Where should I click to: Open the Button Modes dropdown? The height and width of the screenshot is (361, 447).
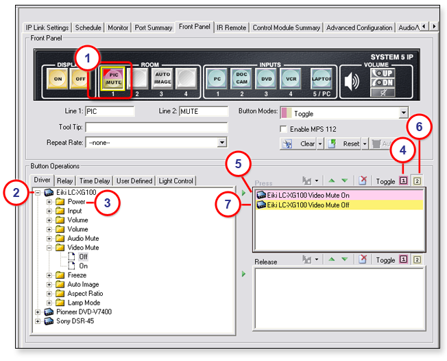point(403,113)
